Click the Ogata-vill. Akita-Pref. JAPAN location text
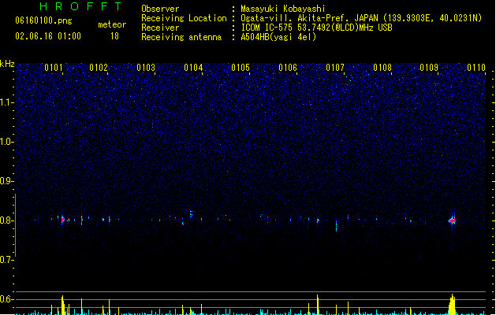This screenshot has width=496, height=315. (361, 18)
